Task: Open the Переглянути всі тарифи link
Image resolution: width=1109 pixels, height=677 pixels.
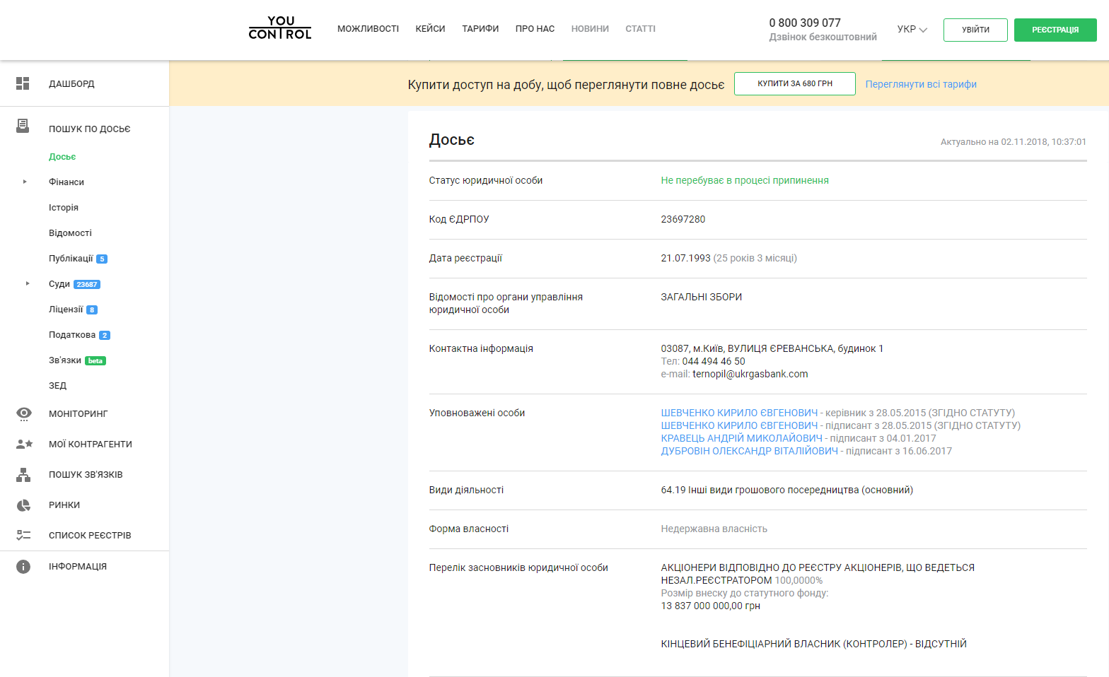Action: click(x=921, y=84)
